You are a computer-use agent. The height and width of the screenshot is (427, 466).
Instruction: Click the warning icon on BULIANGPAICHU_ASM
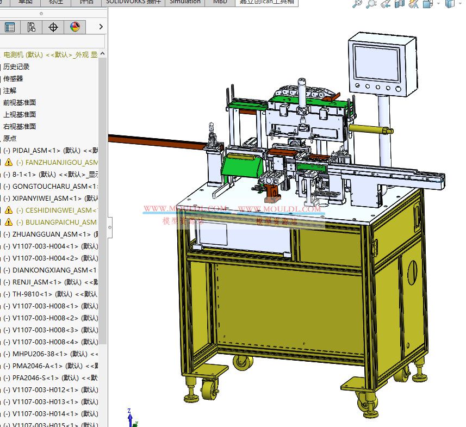tap(8, 222)
